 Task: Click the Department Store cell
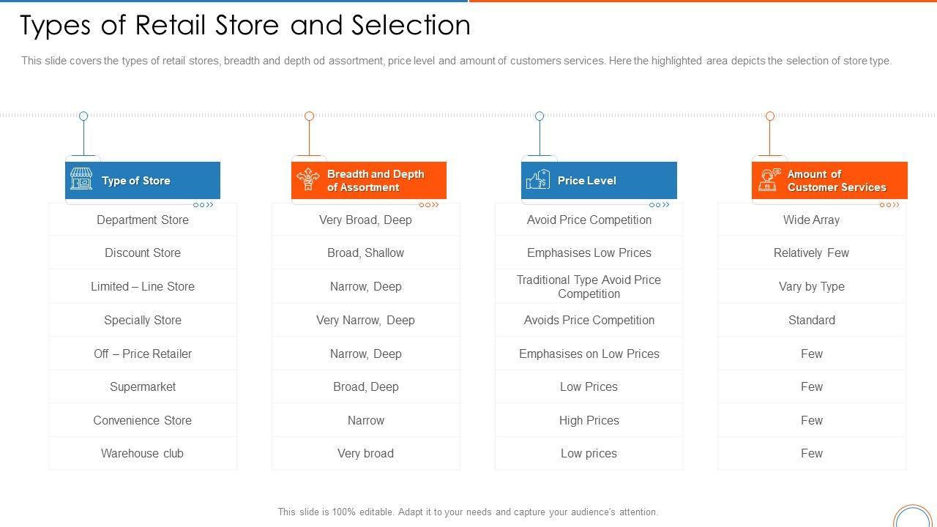pos(143,220)
